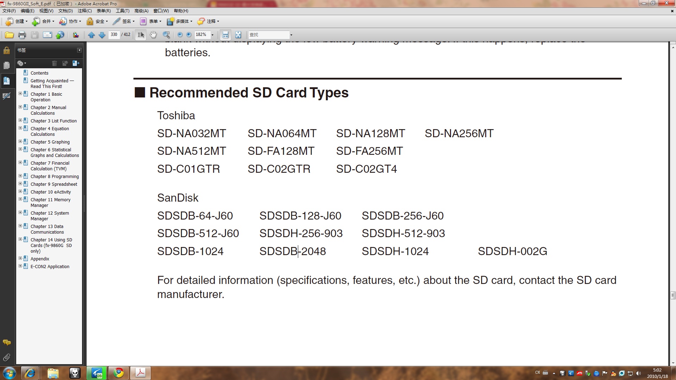The image size is (676, 380).
Task: Enable Fit One Full Page view
Action: [238, 35]
